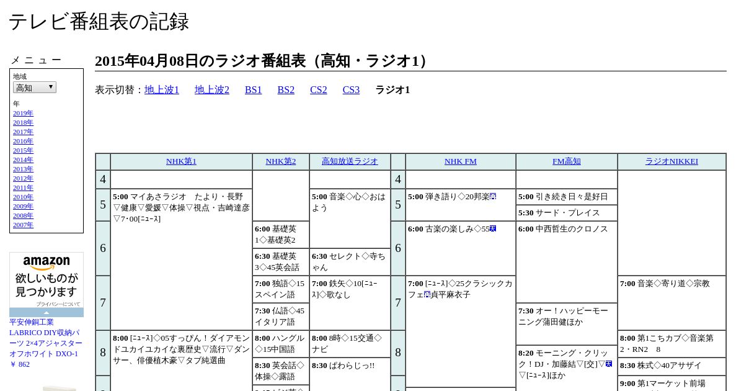The height and width of the screenshot is (391, 744).
Task: Open the 高知 region dropdown
Action: coord(35,88)
